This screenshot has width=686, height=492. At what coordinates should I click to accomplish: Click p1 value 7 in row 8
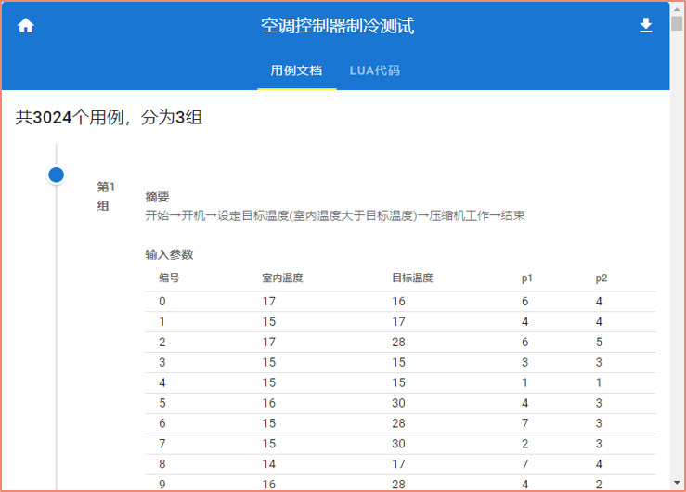(x=525, y=464)
